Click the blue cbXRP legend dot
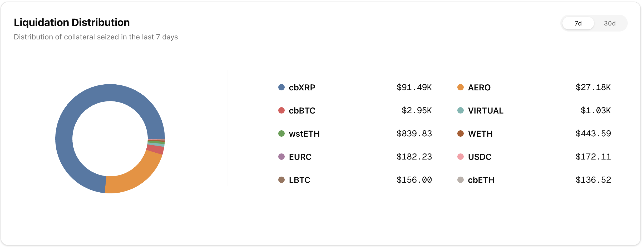Image resolution: width=643 pixels, height=247 pixels. [281, 87]
